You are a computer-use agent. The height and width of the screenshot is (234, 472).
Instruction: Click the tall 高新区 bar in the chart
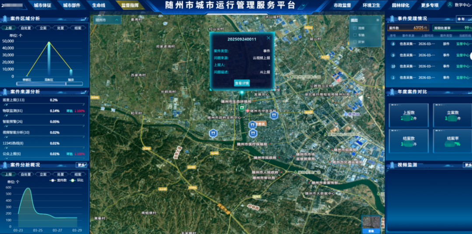[49, 59]
